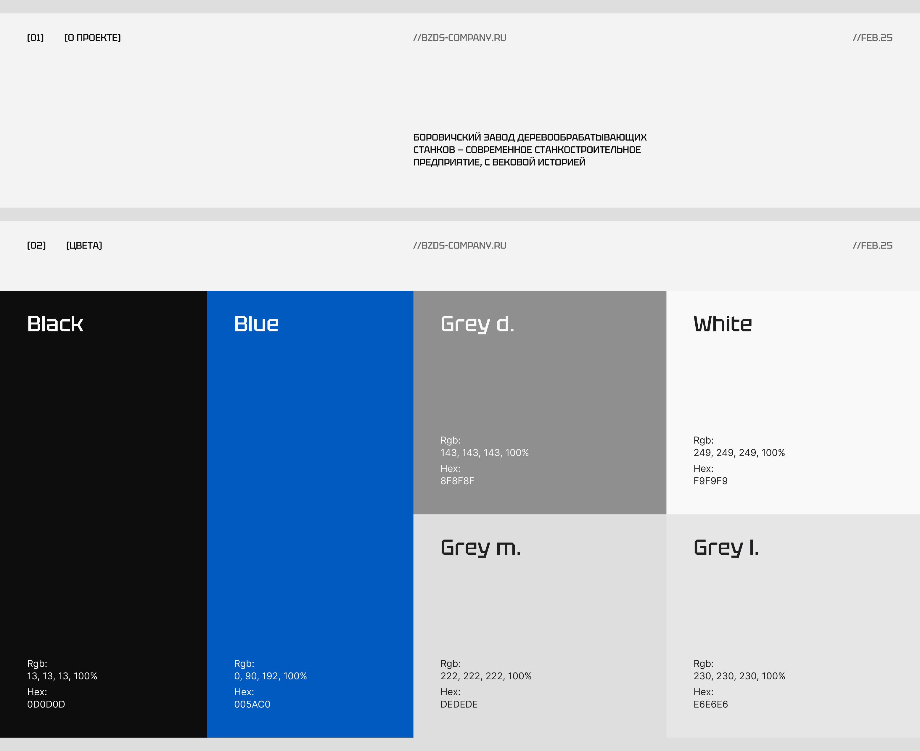The height and width of the screenshot is (751, 920).
Task: Select the White color block
Action: pos(793,389)
